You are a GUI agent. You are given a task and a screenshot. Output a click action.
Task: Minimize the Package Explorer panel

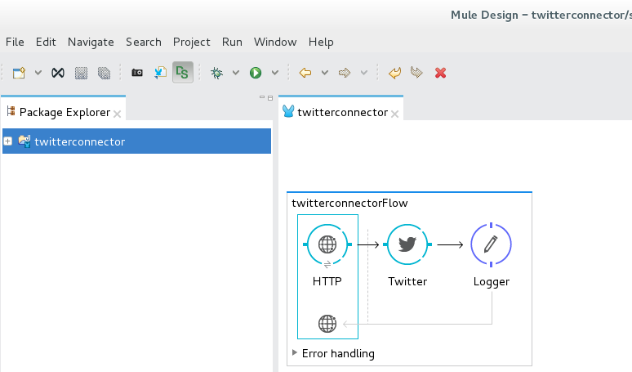(262, 97)
